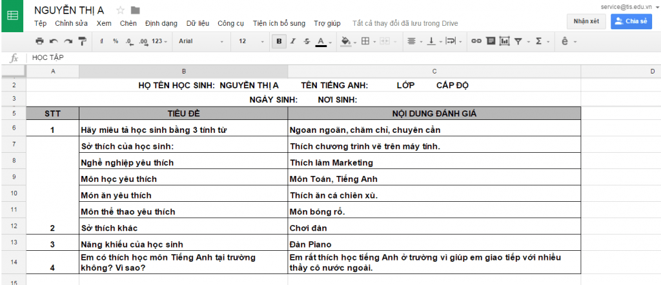
Task: Toggle bold formatting
Action: coord(279,41)
